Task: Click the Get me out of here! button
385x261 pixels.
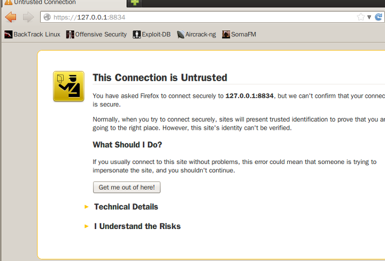Action: click(x=127, y=187)
